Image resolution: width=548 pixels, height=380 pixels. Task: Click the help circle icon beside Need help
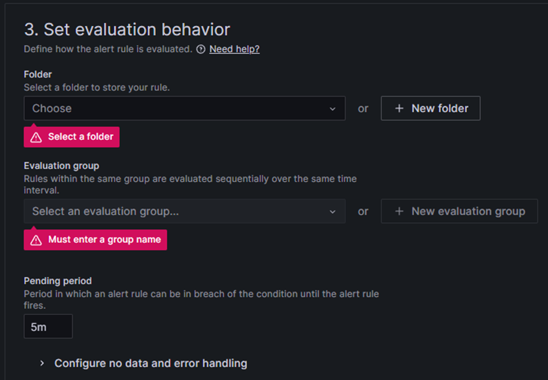pyautogui.click(x=201, y=49)
